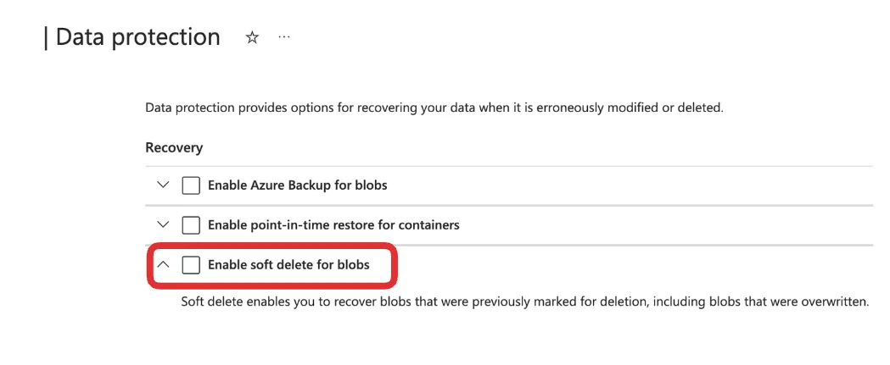The height and width of the screenshot is (365, 890).
Task: Click the "Enable Azure Backup for blobs" label
Action: point(297,185)
